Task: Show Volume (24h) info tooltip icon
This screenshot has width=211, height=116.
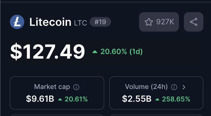Action: coord(174,87)
